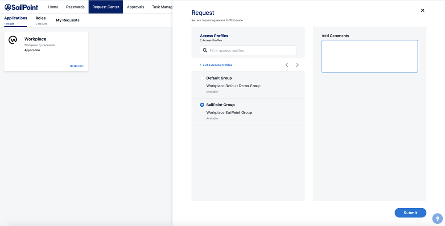The width and height of the screenshot is (445, 226).
Task: Select the Default Group radio button
Action: (x=202, y=78)
